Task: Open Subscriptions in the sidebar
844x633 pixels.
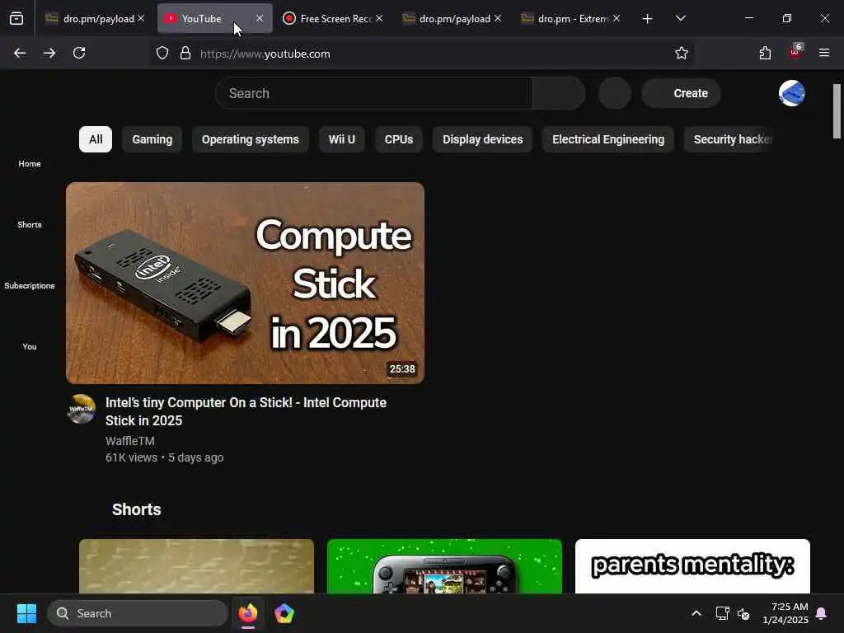Action: pos(30,286)
